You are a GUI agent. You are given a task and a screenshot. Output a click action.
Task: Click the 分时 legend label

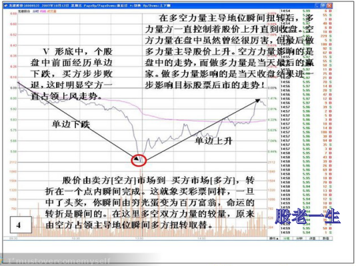pos(35,11)
